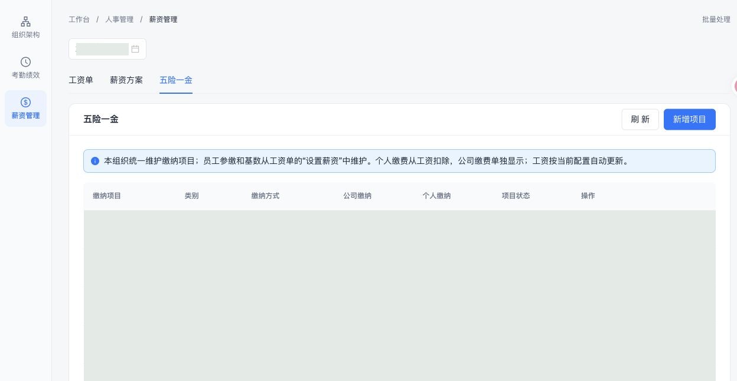This screenshot has width=737, height=381.
Task: Open 考勤绩效 clock icon in sidebar
Action: click(25, 62)
